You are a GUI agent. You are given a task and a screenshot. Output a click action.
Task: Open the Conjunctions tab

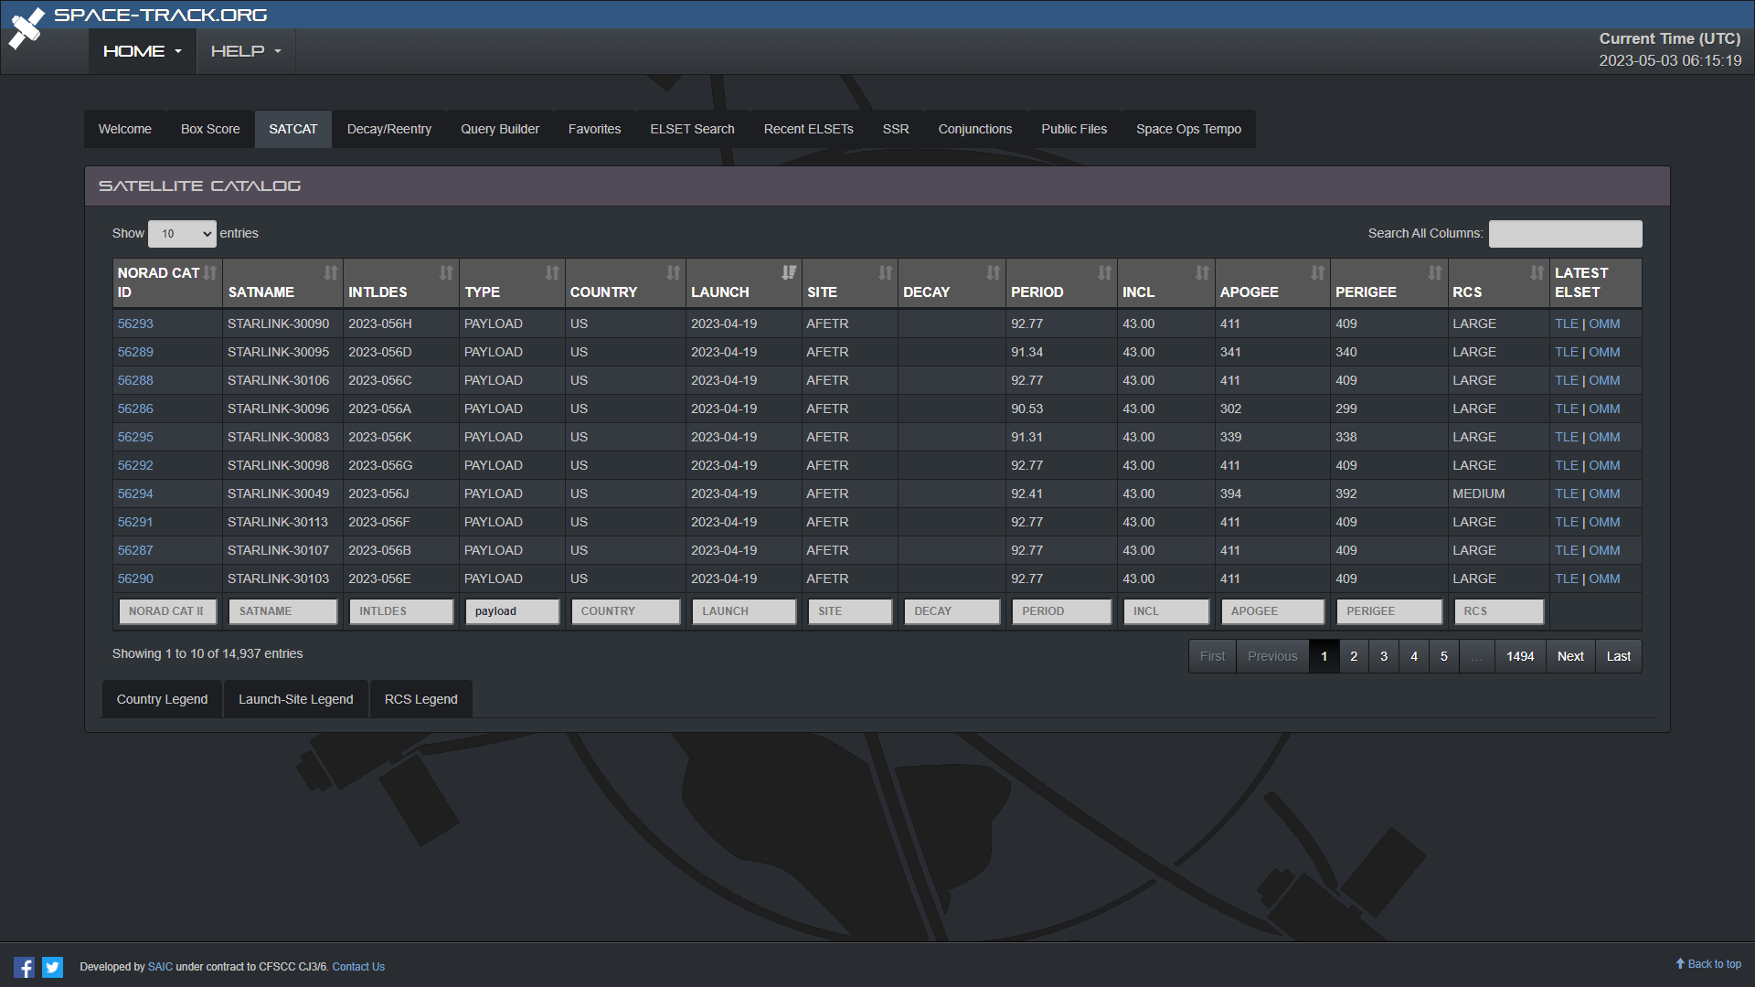(x=975, y=129)
